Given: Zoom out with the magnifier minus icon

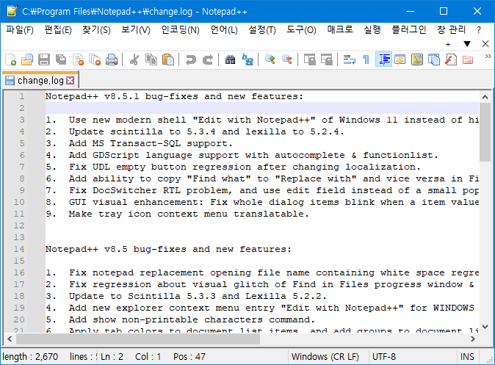Looking at the screenshot, I should (286, 59).
